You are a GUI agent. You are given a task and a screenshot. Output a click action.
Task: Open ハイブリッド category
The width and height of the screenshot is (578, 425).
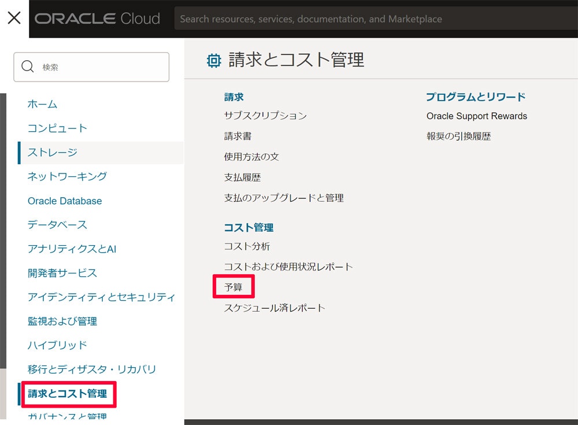pos(57,345)
